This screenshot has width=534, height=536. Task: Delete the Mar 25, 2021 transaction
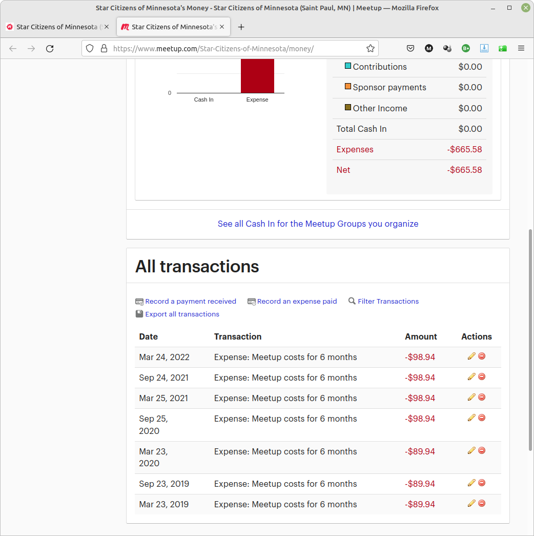tap(482, 397)
